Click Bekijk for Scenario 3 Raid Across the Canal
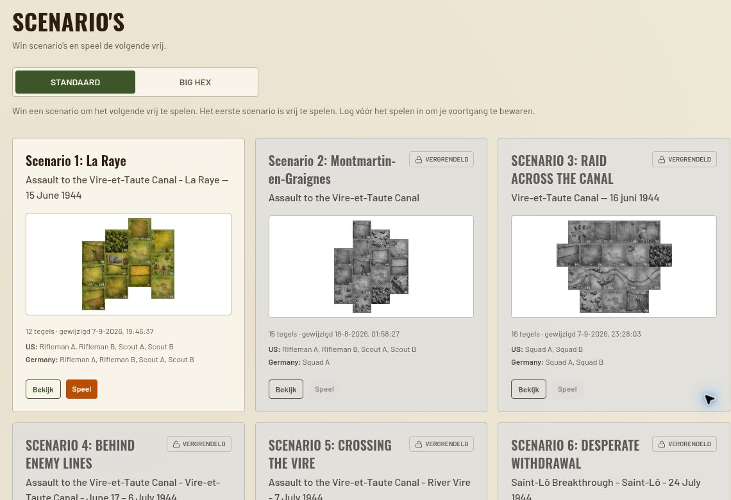The image size is (731, 500). 528,390
